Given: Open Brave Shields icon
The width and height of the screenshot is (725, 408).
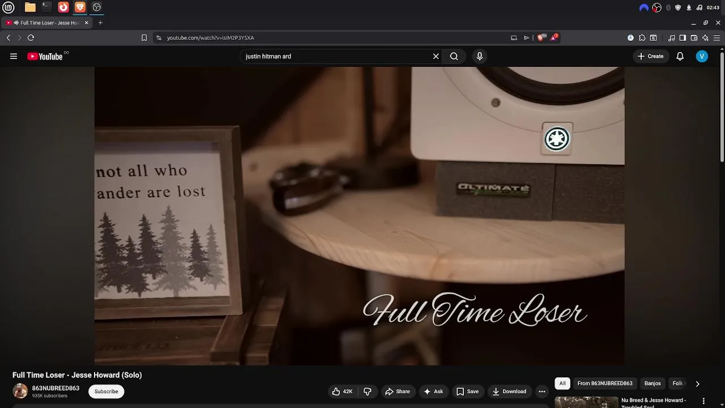Looking at the screenshot, I should (x=541, y=37).
